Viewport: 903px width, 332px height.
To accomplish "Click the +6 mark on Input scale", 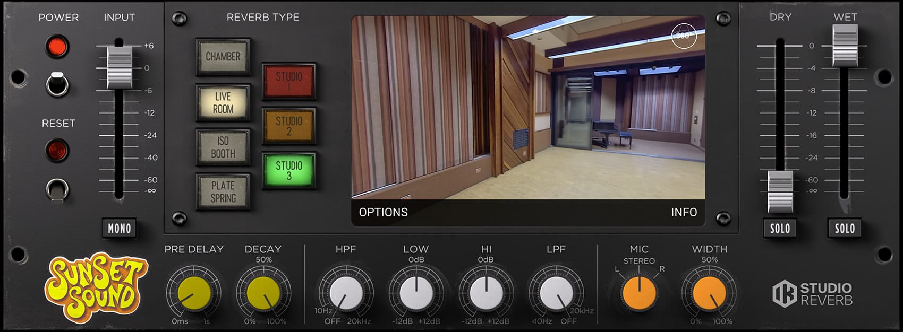I will (x=149, y=46).
